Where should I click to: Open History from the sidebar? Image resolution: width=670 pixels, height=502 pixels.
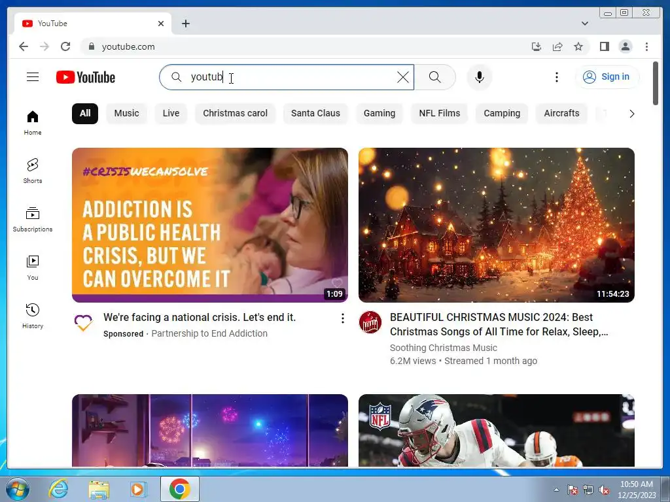tap(33, 316)
